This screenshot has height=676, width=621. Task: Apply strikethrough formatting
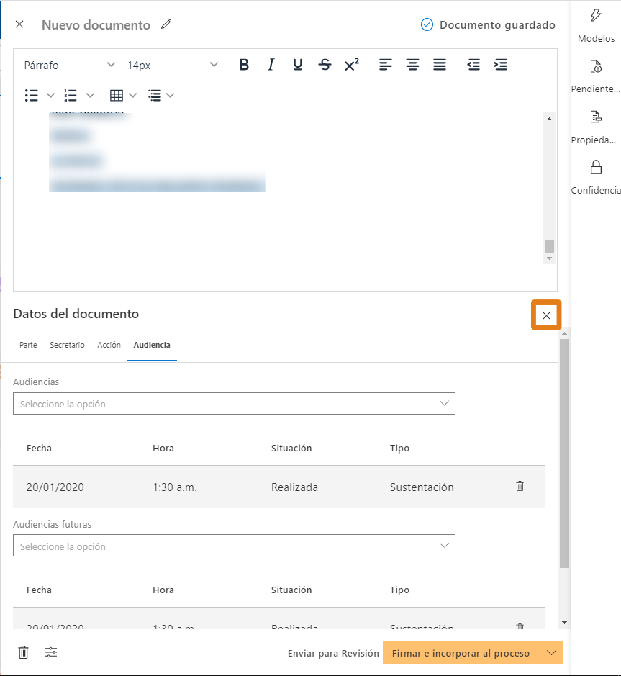[x=325, y=65]
